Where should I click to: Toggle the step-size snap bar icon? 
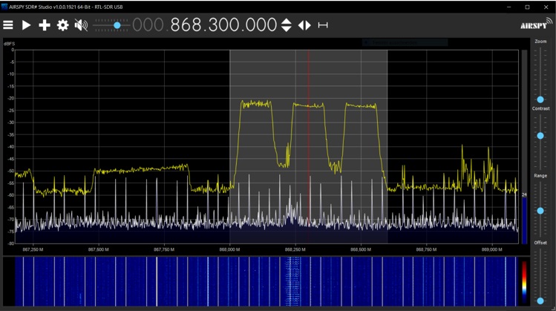pos(323,25)
